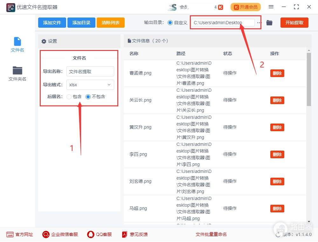Select file name 刘玄德.png
Screen dimensions: 318x242
(140, 181)
